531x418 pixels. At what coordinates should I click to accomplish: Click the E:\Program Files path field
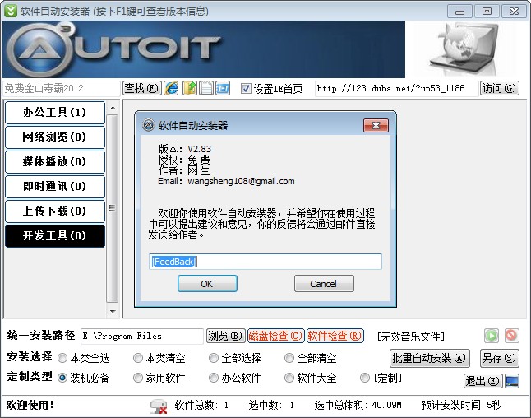(142, 336)
